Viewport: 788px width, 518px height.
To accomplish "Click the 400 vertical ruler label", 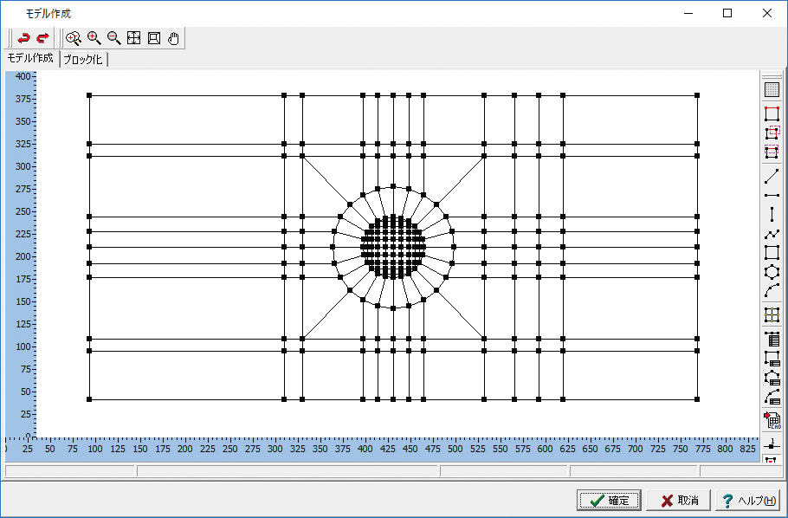I will 23,76.
